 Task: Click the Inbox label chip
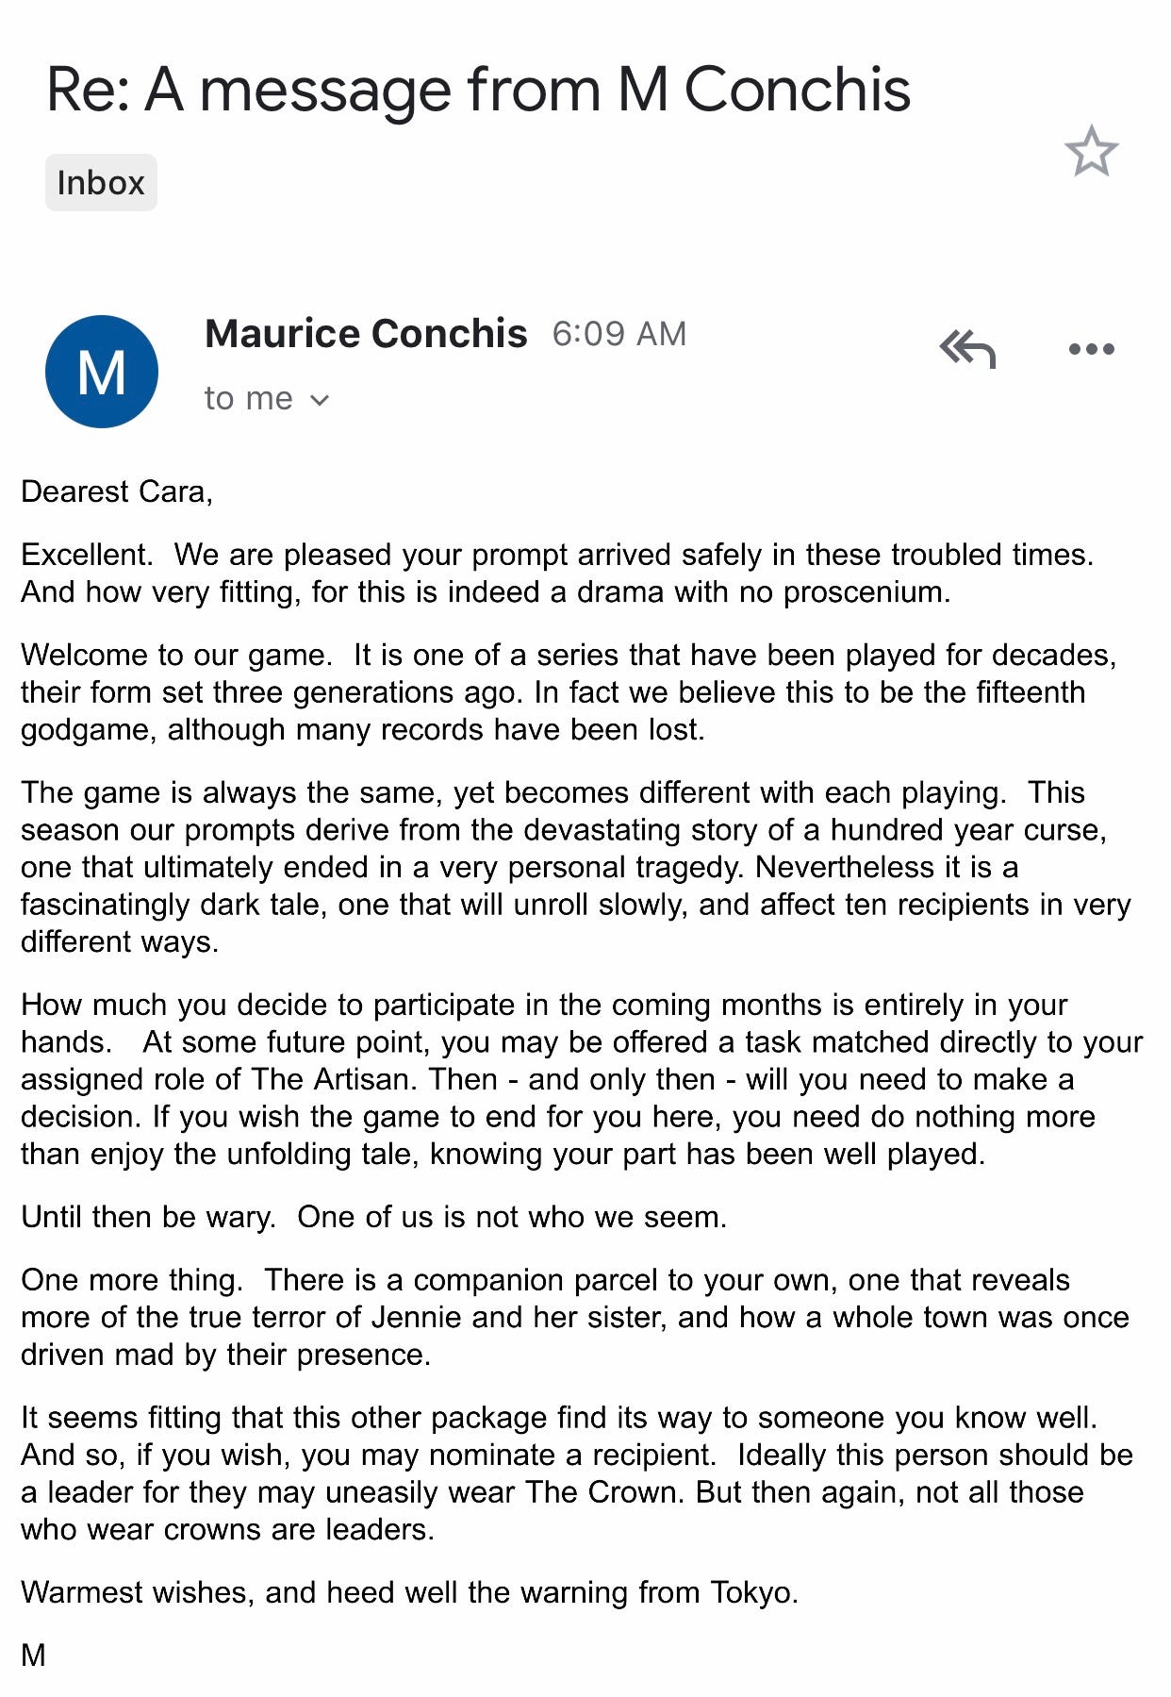(x=101, y=183)
